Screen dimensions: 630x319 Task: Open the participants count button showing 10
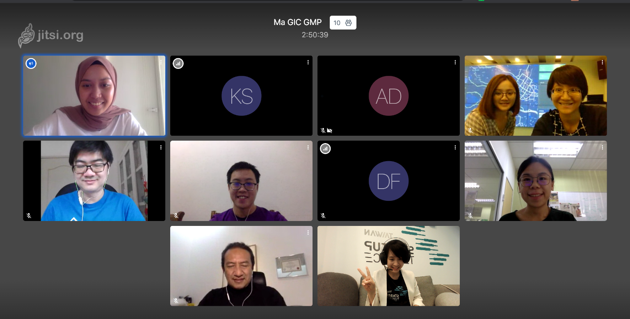point(343,23)
